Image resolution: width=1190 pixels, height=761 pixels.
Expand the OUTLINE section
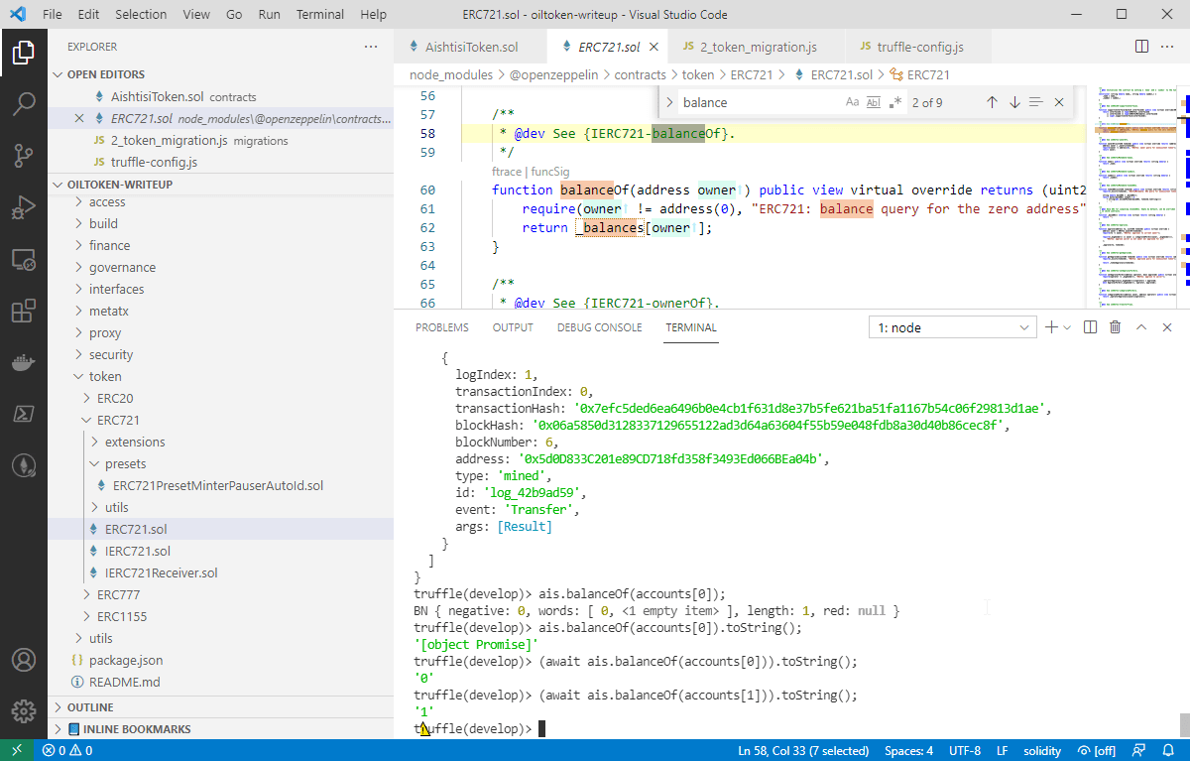pyautogui.click(x=220, y=707)
